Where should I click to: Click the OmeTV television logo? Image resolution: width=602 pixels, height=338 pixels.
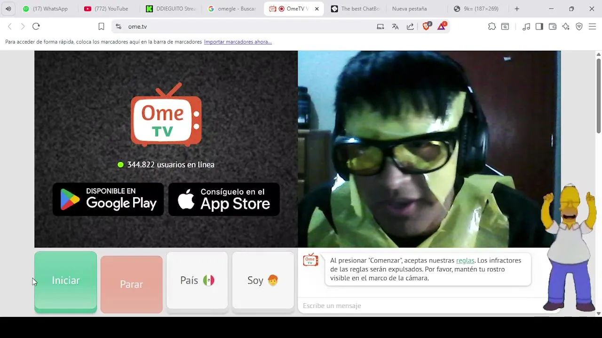166,115
